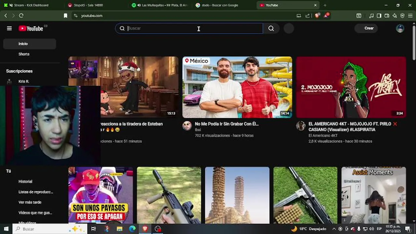The width and height of the screenshot is (416, 234).
Task: Click the Windows taskbar Buscar search box
Action: (x=50, y=229)
